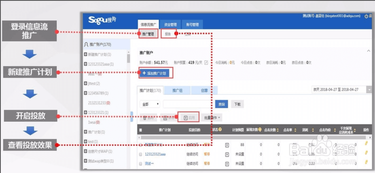Open 推广管理 sub-menu
Screen dimensions: 375x173
(148, 34)
